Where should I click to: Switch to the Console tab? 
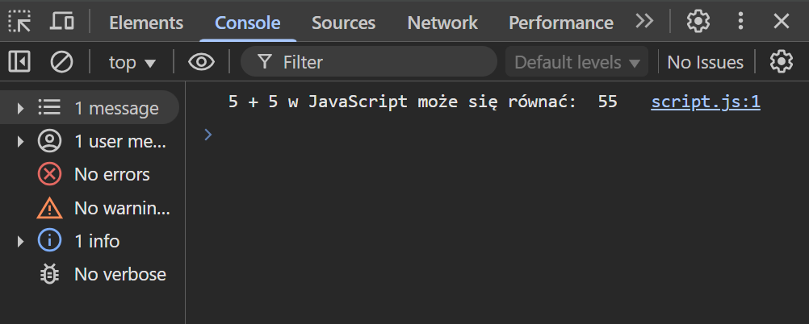(248, 23)
